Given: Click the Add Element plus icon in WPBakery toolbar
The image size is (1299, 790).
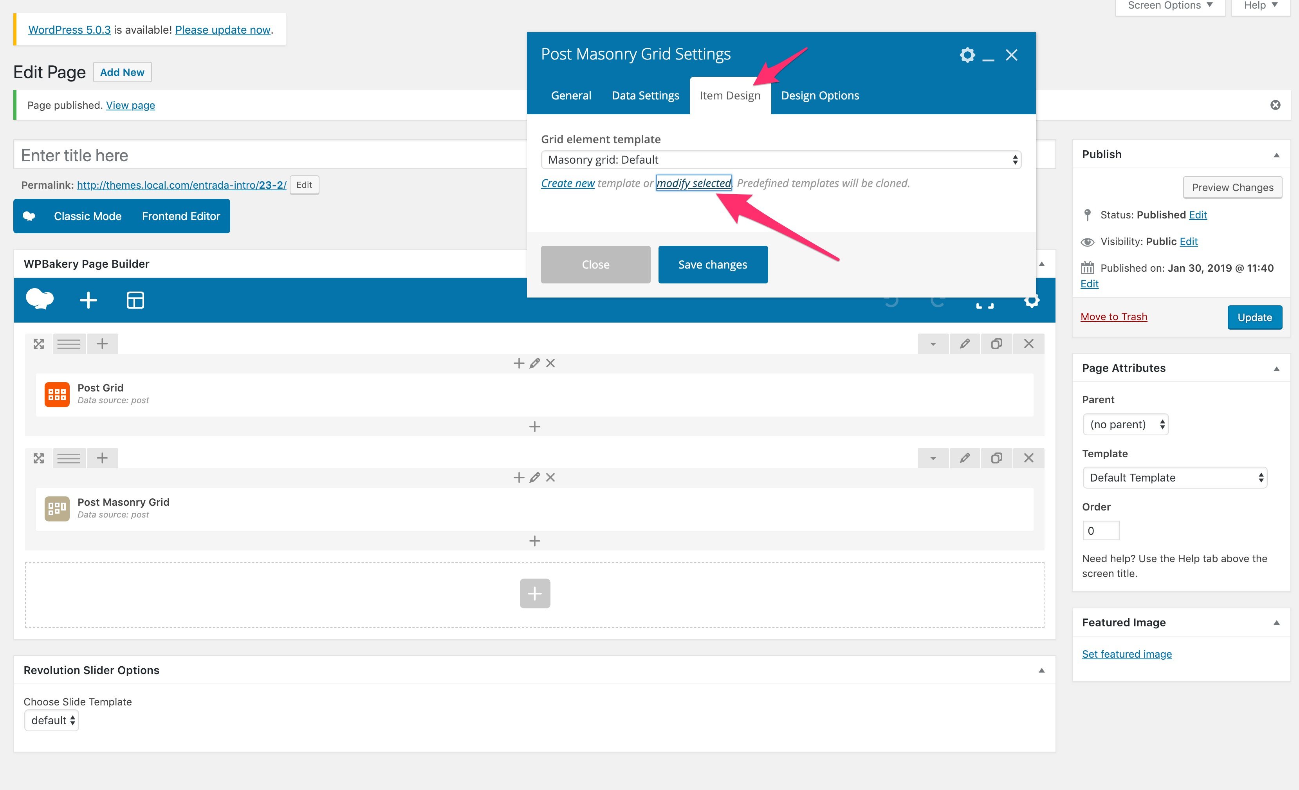Looking at the screenshot, I should 88,300.
